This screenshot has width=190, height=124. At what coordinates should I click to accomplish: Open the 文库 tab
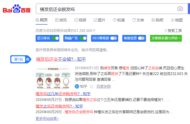138,20
